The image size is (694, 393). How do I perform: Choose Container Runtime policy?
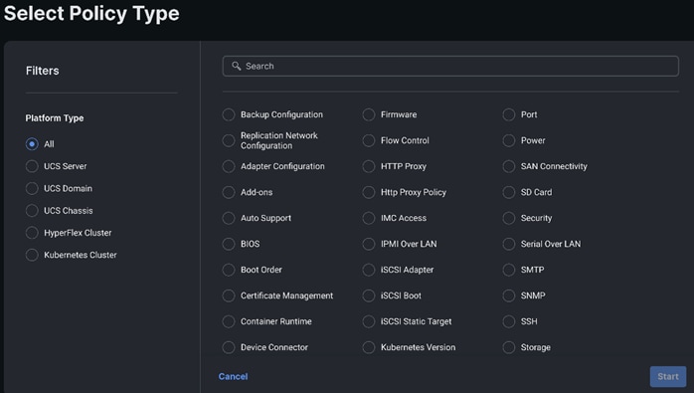(x=229, y=321)
